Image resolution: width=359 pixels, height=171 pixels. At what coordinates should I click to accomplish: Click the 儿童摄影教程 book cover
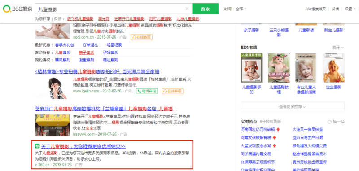click(279, 68)
